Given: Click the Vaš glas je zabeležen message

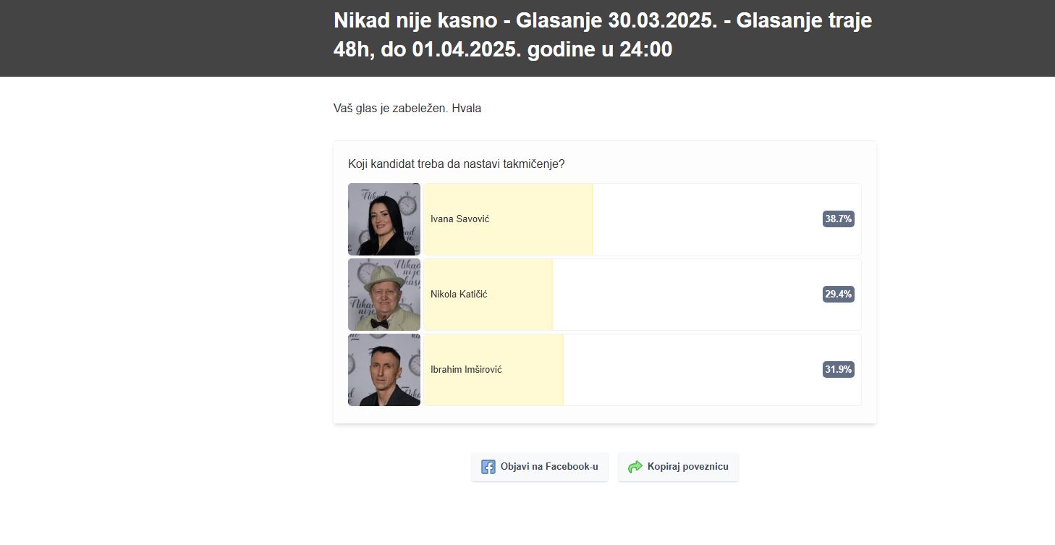Looking at the screenshot, I should [407, 109].
